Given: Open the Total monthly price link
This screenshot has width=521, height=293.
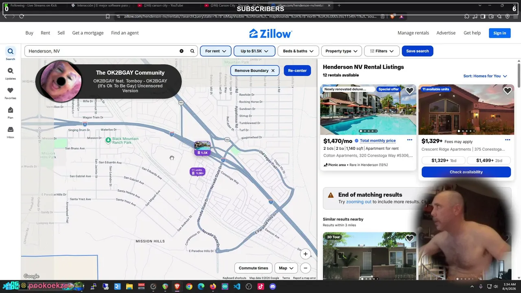Looking at the screenshot, I should click(x=378, y=141).
